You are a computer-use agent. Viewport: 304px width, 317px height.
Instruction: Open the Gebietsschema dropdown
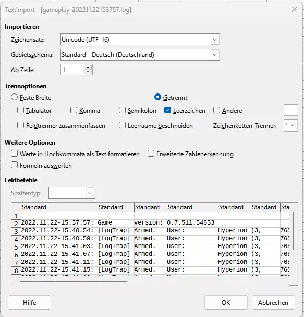coord(215,55)
